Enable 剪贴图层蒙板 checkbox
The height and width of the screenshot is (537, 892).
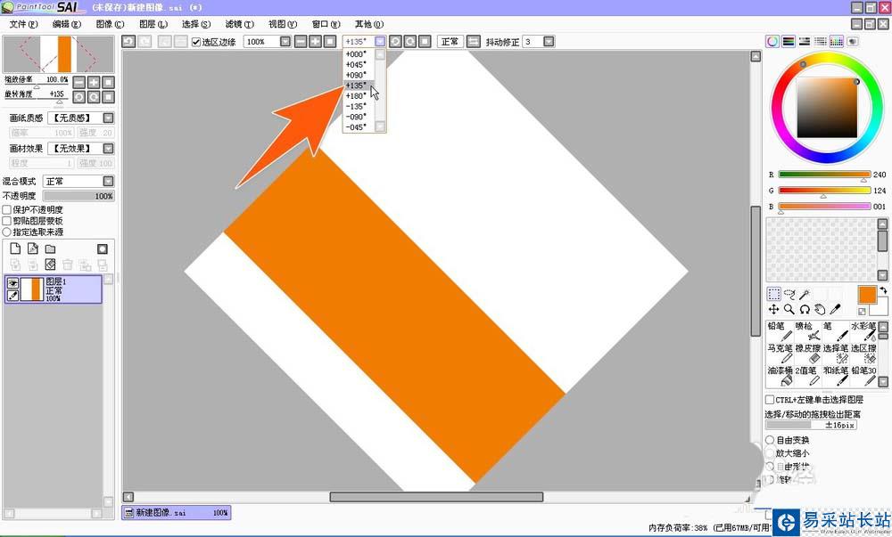coord(7,221)
